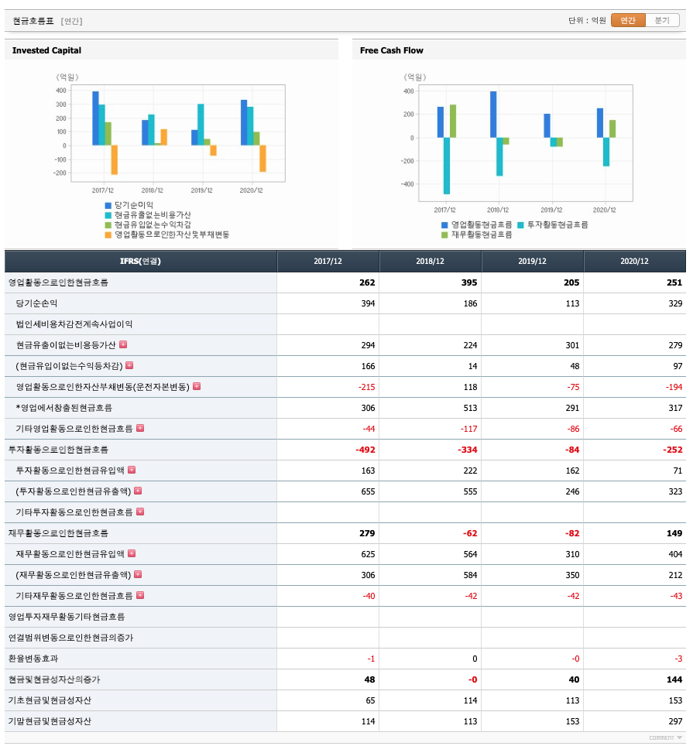Click the 2017/12 column header
Viewport: 693px width, 753px height.
pos(328,262)
